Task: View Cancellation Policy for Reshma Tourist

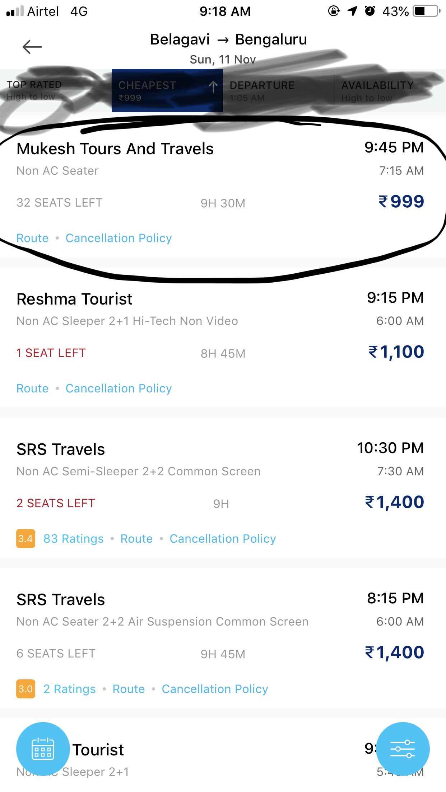Action: [x=119, y=388]
